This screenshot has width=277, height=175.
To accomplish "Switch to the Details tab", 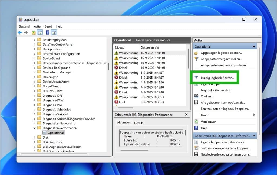I will 139,123.
